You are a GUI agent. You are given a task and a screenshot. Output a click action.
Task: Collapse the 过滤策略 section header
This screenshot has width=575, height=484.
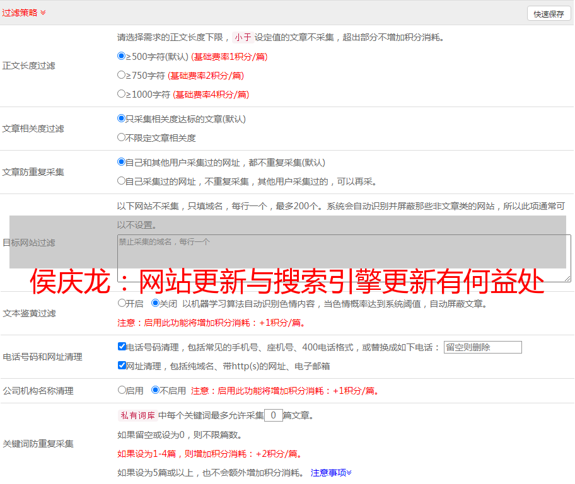coord(24,13)
